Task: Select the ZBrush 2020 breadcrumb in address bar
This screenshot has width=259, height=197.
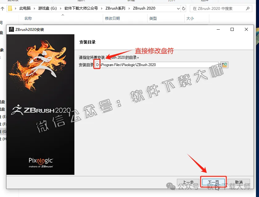Action: 144,8
